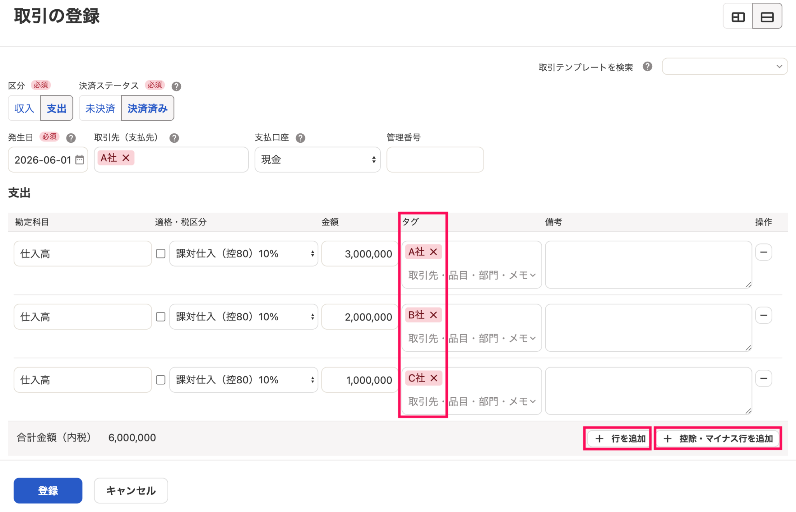Focus the 備考 textarea in the C社 row
This screenshot has width=796, height=512.
click(x=648, y=390)
